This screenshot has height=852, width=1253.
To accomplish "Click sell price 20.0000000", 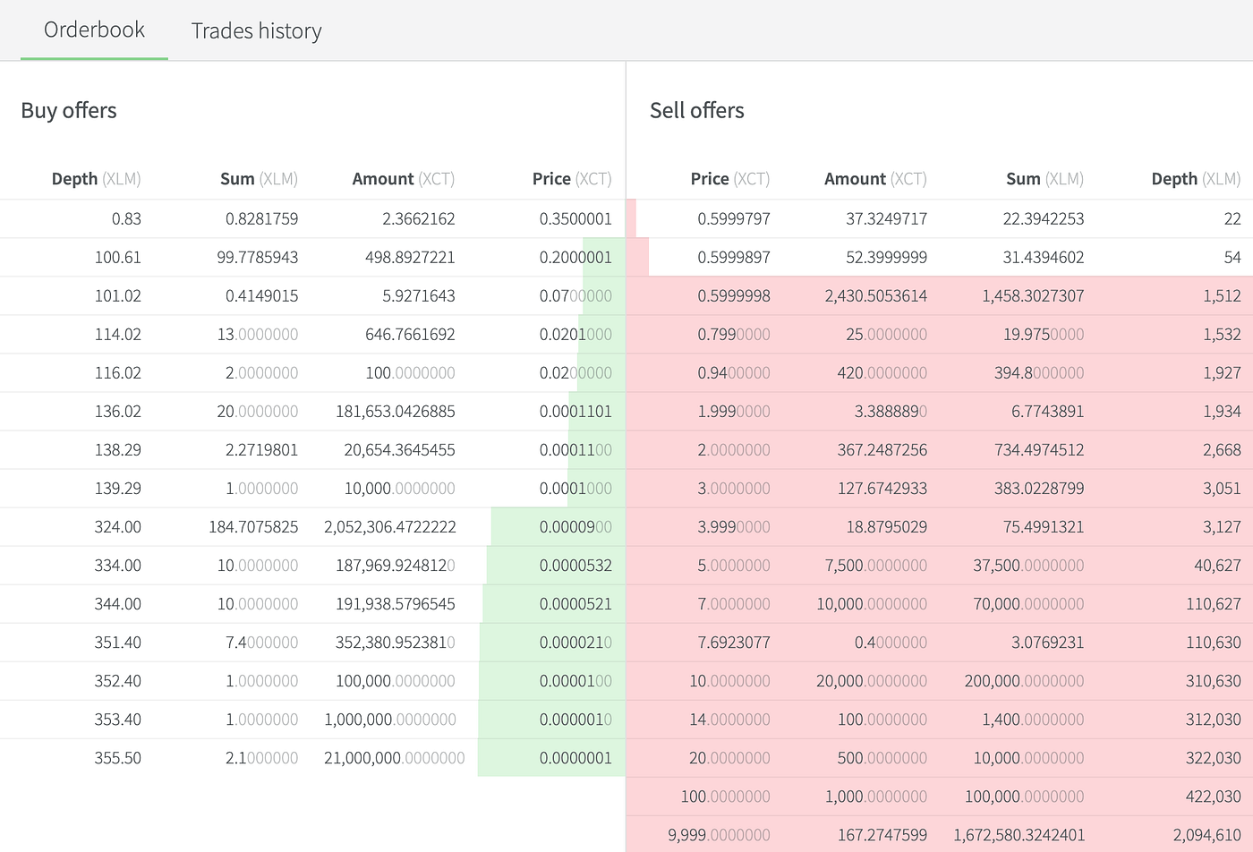I will click(729, 757).
